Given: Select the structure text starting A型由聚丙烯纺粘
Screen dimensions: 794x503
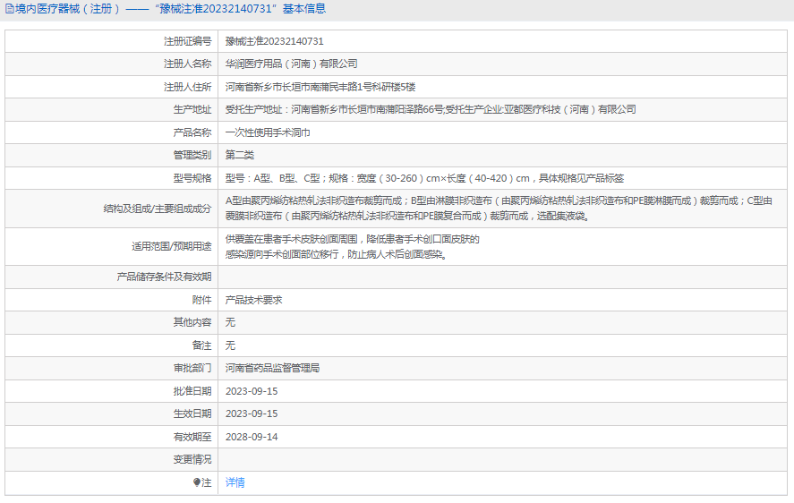Looking at the screenshot, I should coord(499,209).
